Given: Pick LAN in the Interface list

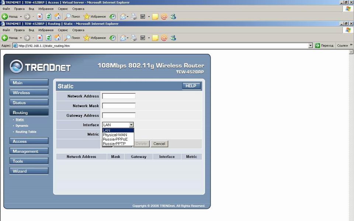Looking at the screenshot, I should [x=118, y=130].
